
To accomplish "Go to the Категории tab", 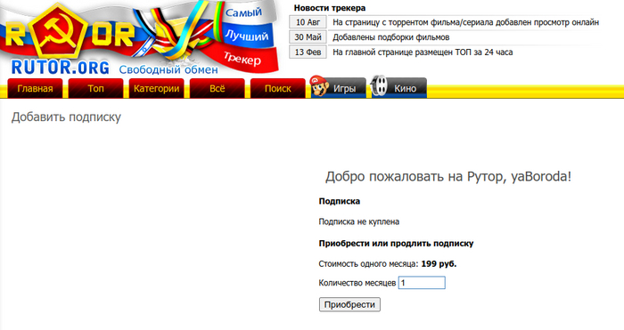I will (156, 88).
